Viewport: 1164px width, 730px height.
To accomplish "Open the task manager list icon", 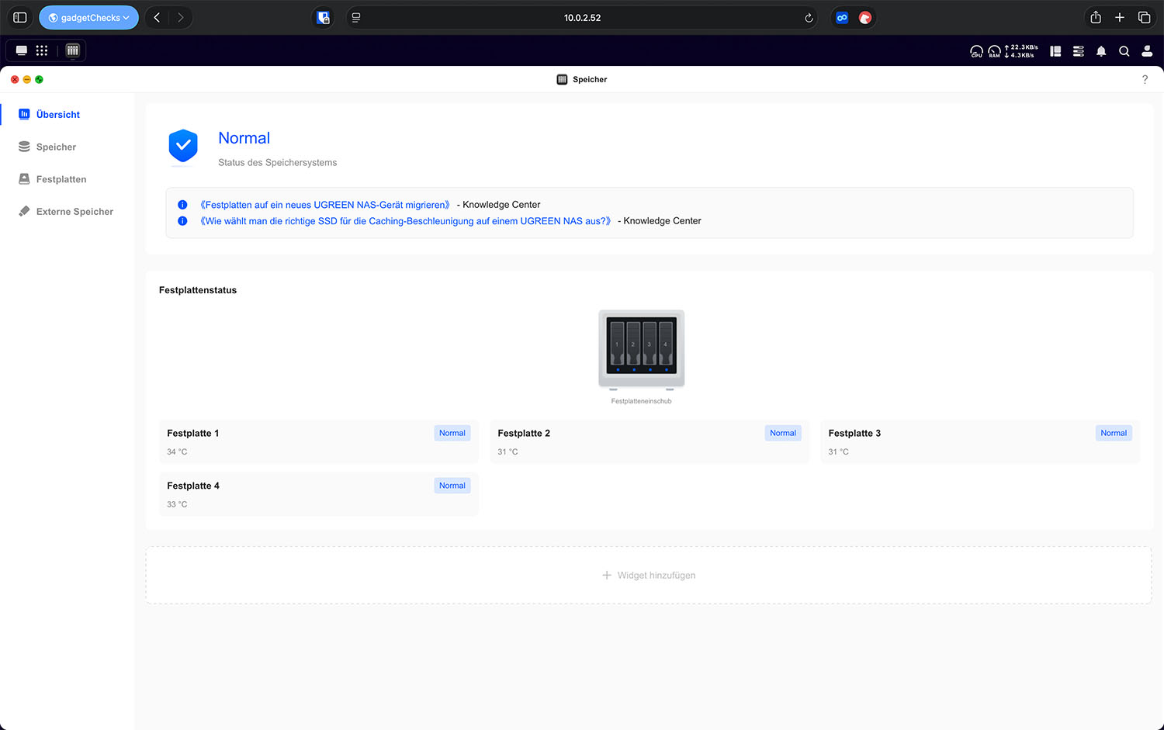I will point(1078,51).
